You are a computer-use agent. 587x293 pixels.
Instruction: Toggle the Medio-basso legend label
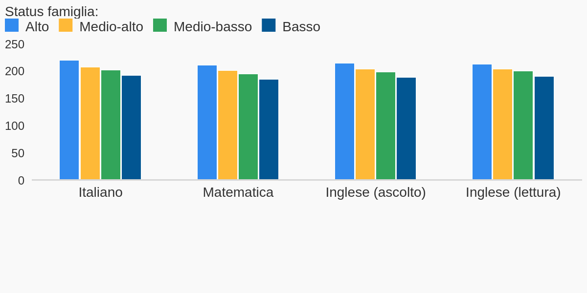213,27
